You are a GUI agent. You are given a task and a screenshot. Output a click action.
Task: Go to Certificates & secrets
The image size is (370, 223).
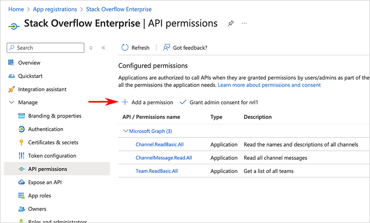[53, 142]
